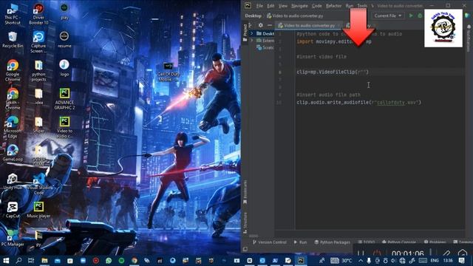This screenshot has width=473, height=266.
Task: Toggle the Bookmarks side panel tab
Action: point(245,192)
